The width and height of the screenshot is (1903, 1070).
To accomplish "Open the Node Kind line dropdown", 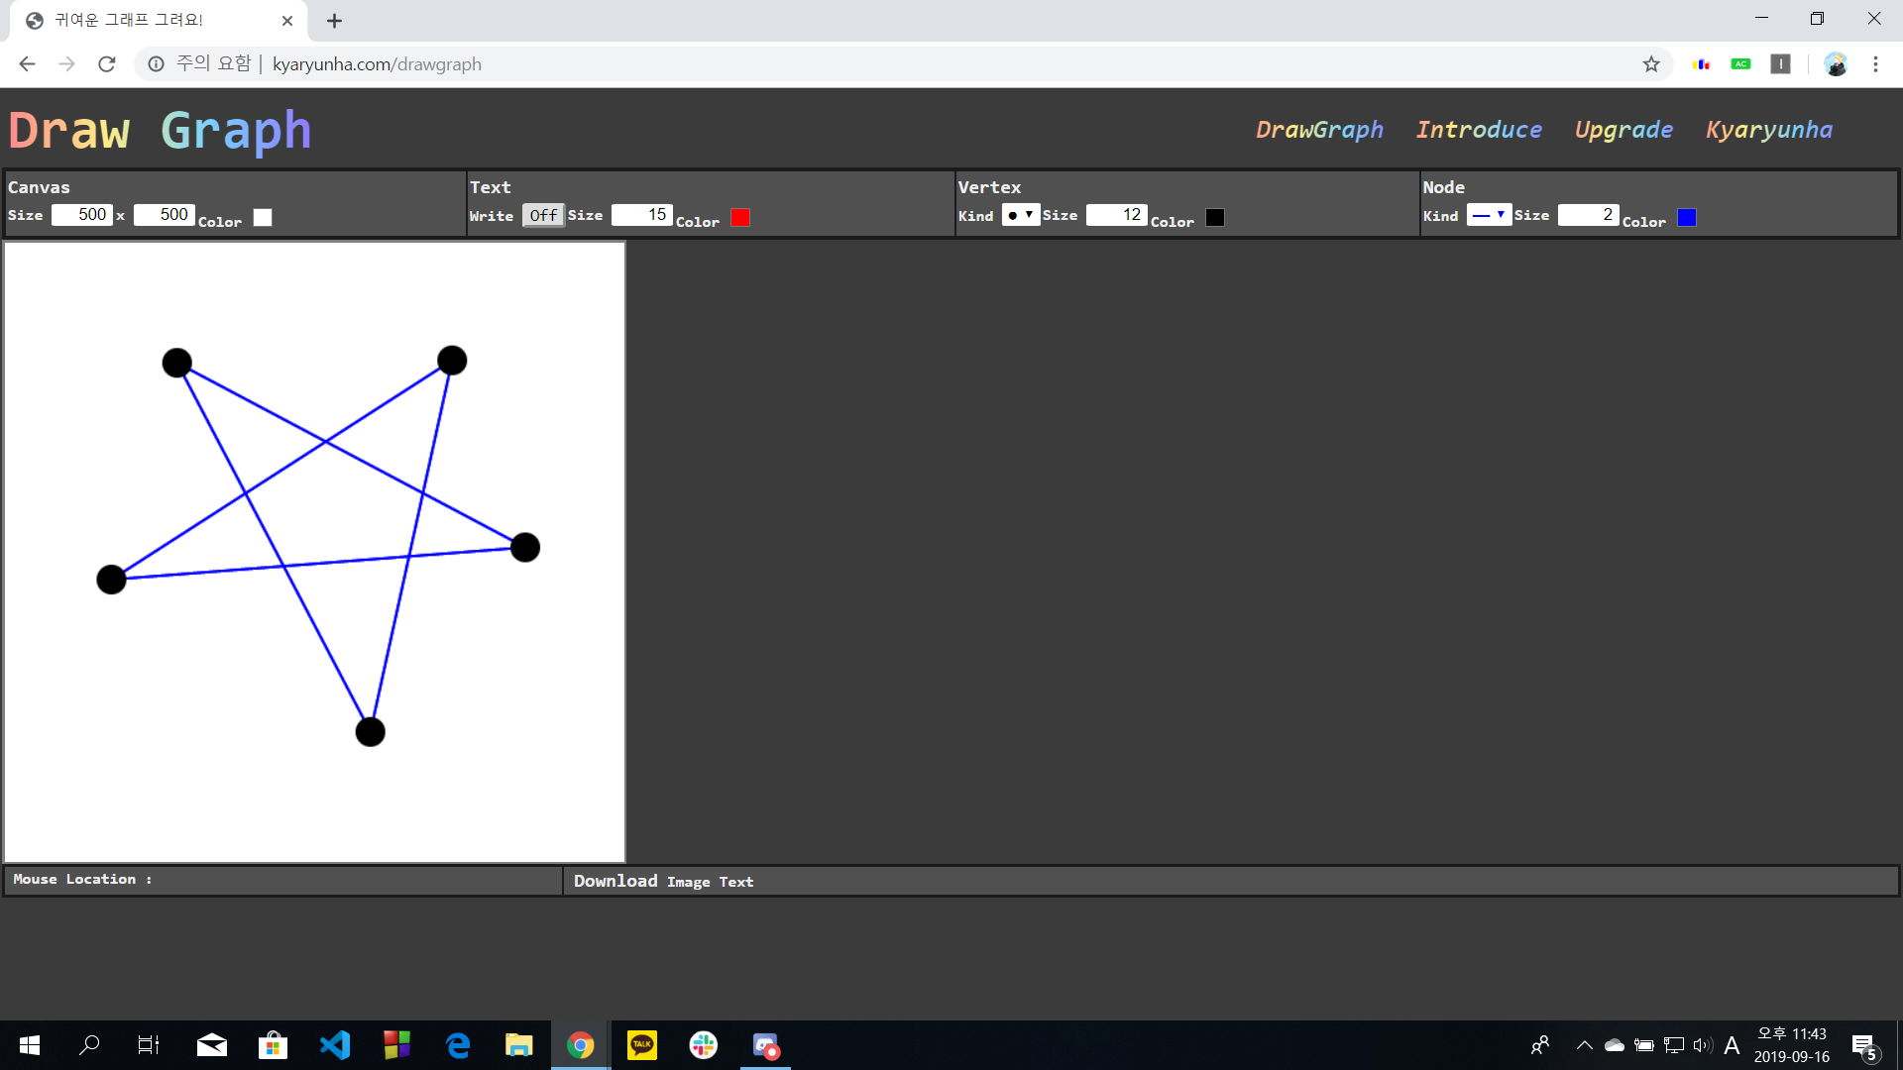I will coord(1488,215).
